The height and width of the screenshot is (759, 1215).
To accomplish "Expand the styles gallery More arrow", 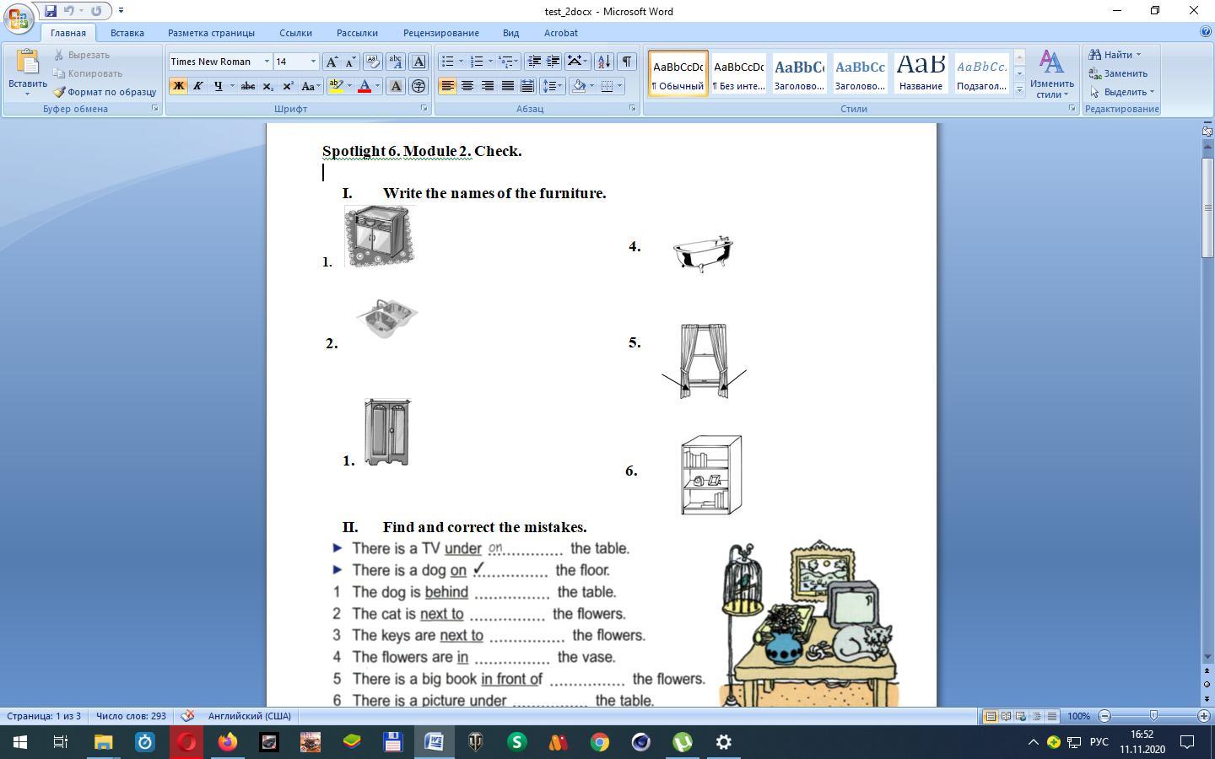I will point(1019,89).
